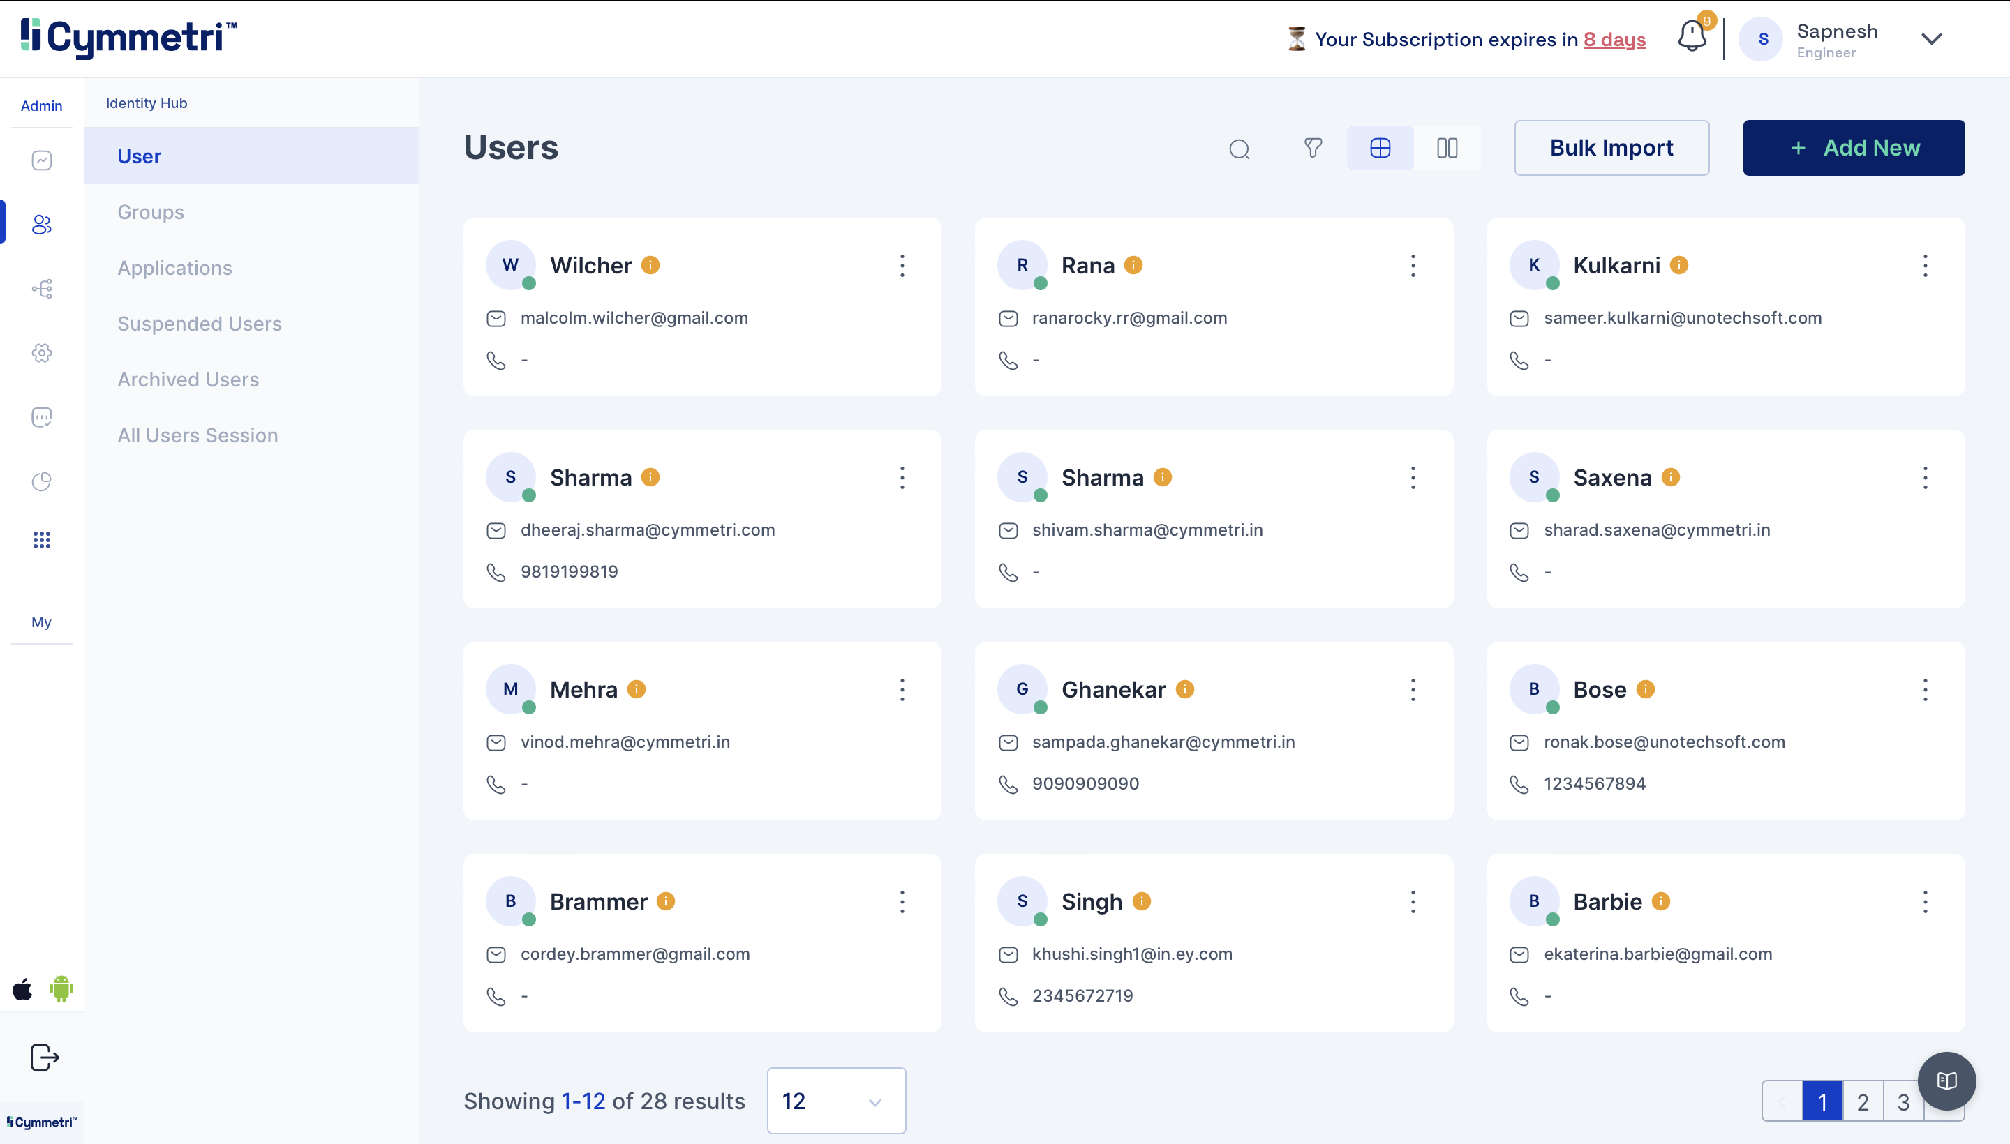Open the help book floating icon

pyautogui.click(x=1946, y=1081)
